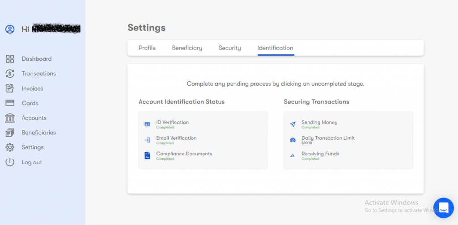The height and width of the screenshot is (225, 458).
Task: Click the 'Complete any pending process' instruction text
Action: click(276, 84)
